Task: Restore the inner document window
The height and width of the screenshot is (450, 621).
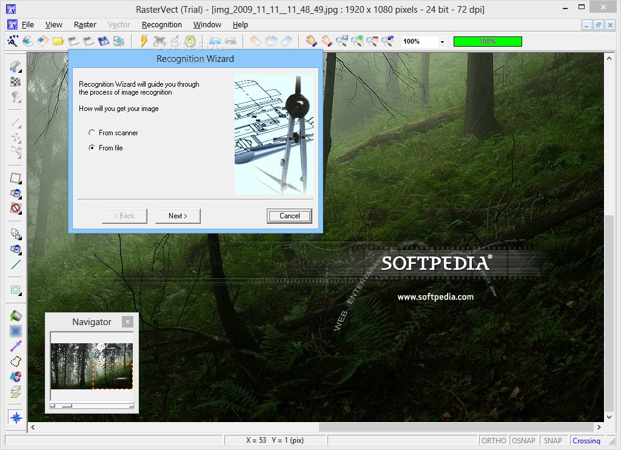Action: (x=599, y=25)
